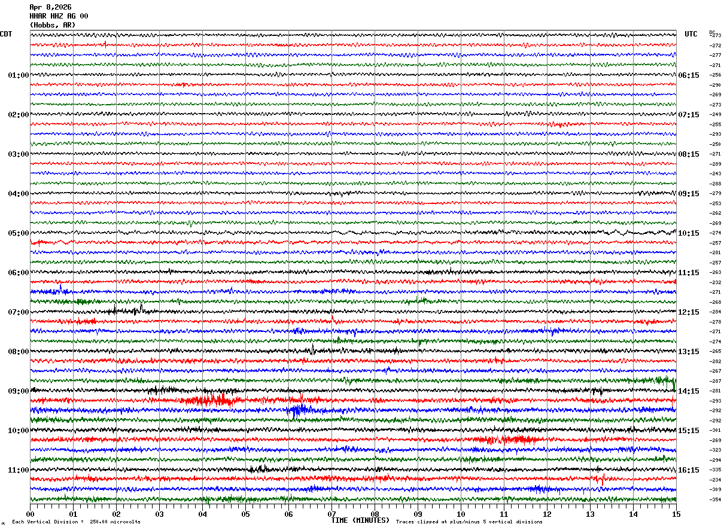724x530 pixels.
Task: Click the '02' minute axis tick label
Action: pyautogui.click(x=116, y=514)
